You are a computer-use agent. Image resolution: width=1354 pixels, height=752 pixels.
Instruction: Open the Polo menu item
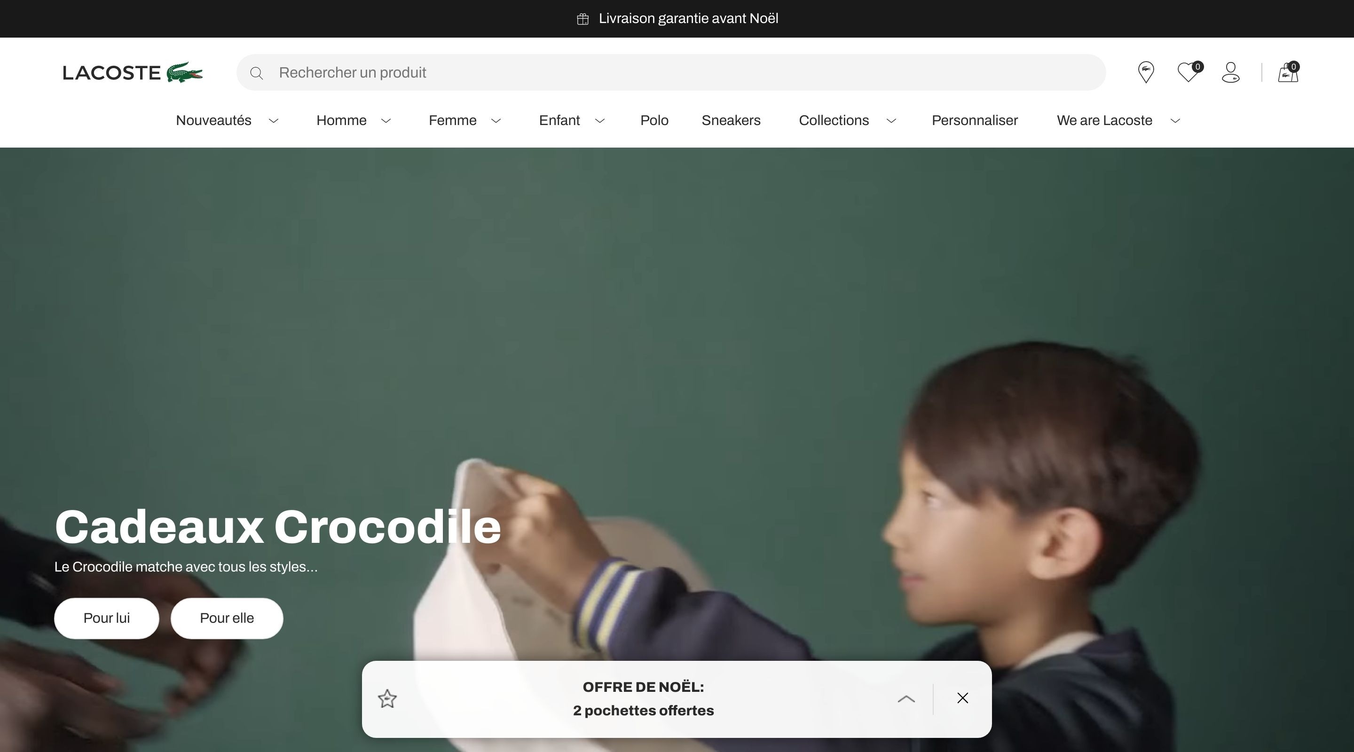click(x=654, y=120)
